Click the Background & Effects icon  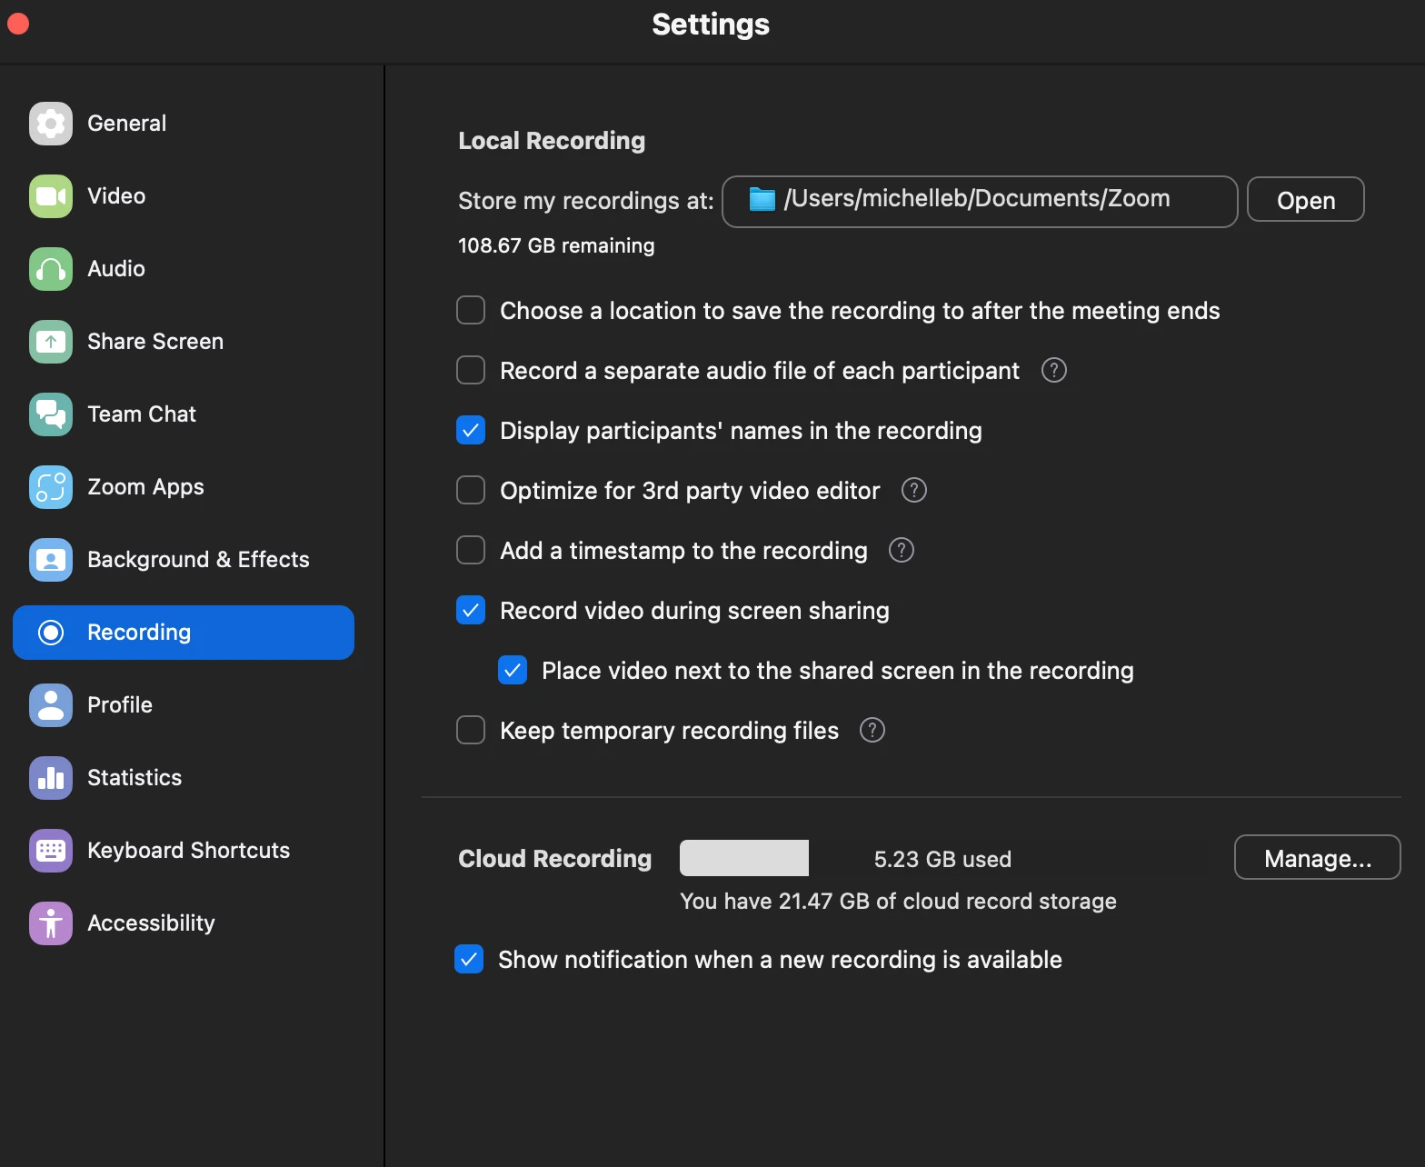point(51,560)
